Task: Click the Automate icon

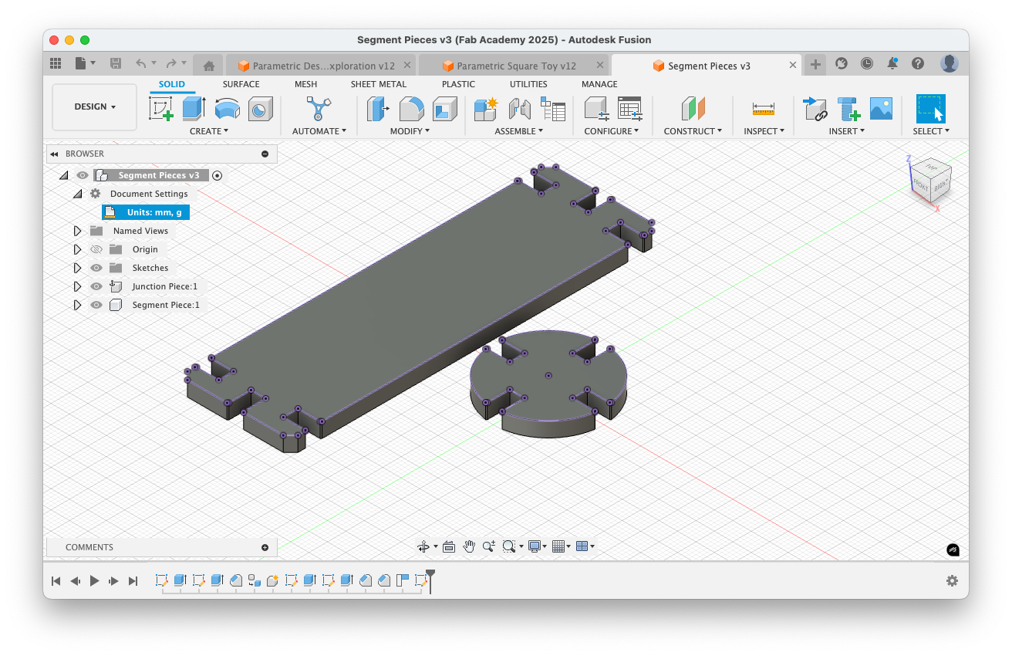Action: click(x=319, y=109)
